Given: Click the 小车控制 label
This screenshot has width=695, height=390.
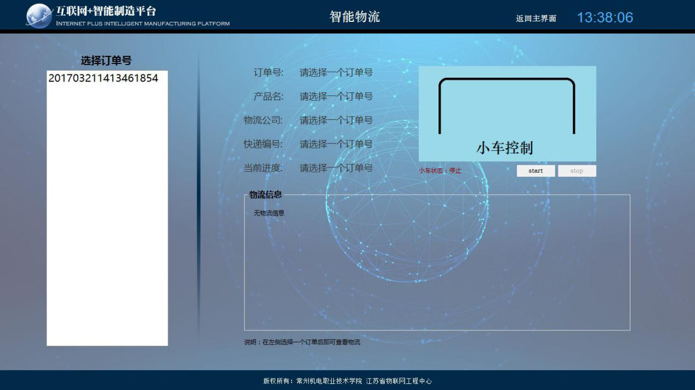Looking at the screenshot, I should point(504,148).
